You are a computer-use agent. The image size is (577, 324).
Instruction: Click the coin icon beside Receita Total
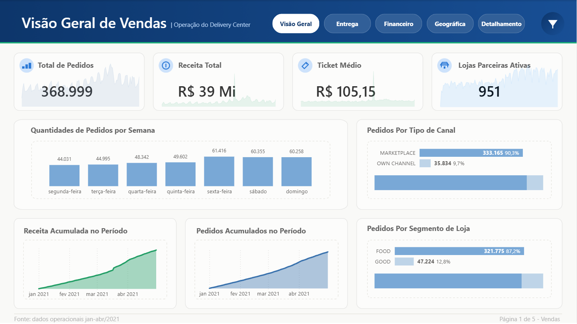coord(166,65)
